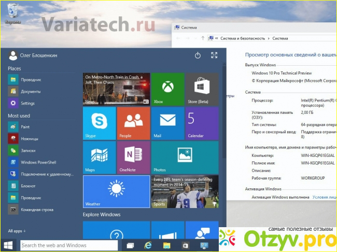Launch the Store (Beta) tile
Image resolution: width=337 pixels, height=252 pixels.
(x=202, y=89)
